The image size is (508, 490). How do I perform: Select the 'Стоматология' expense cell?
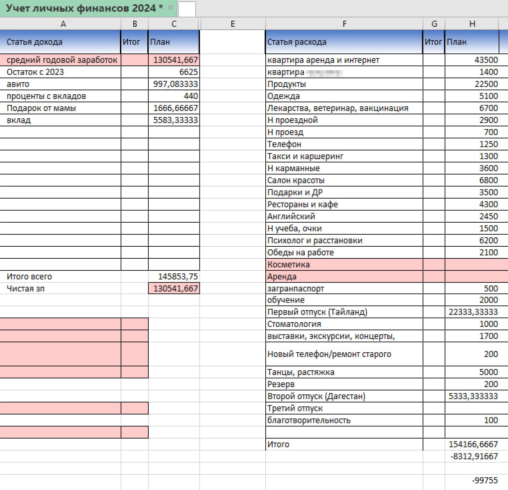pos(344,324)
